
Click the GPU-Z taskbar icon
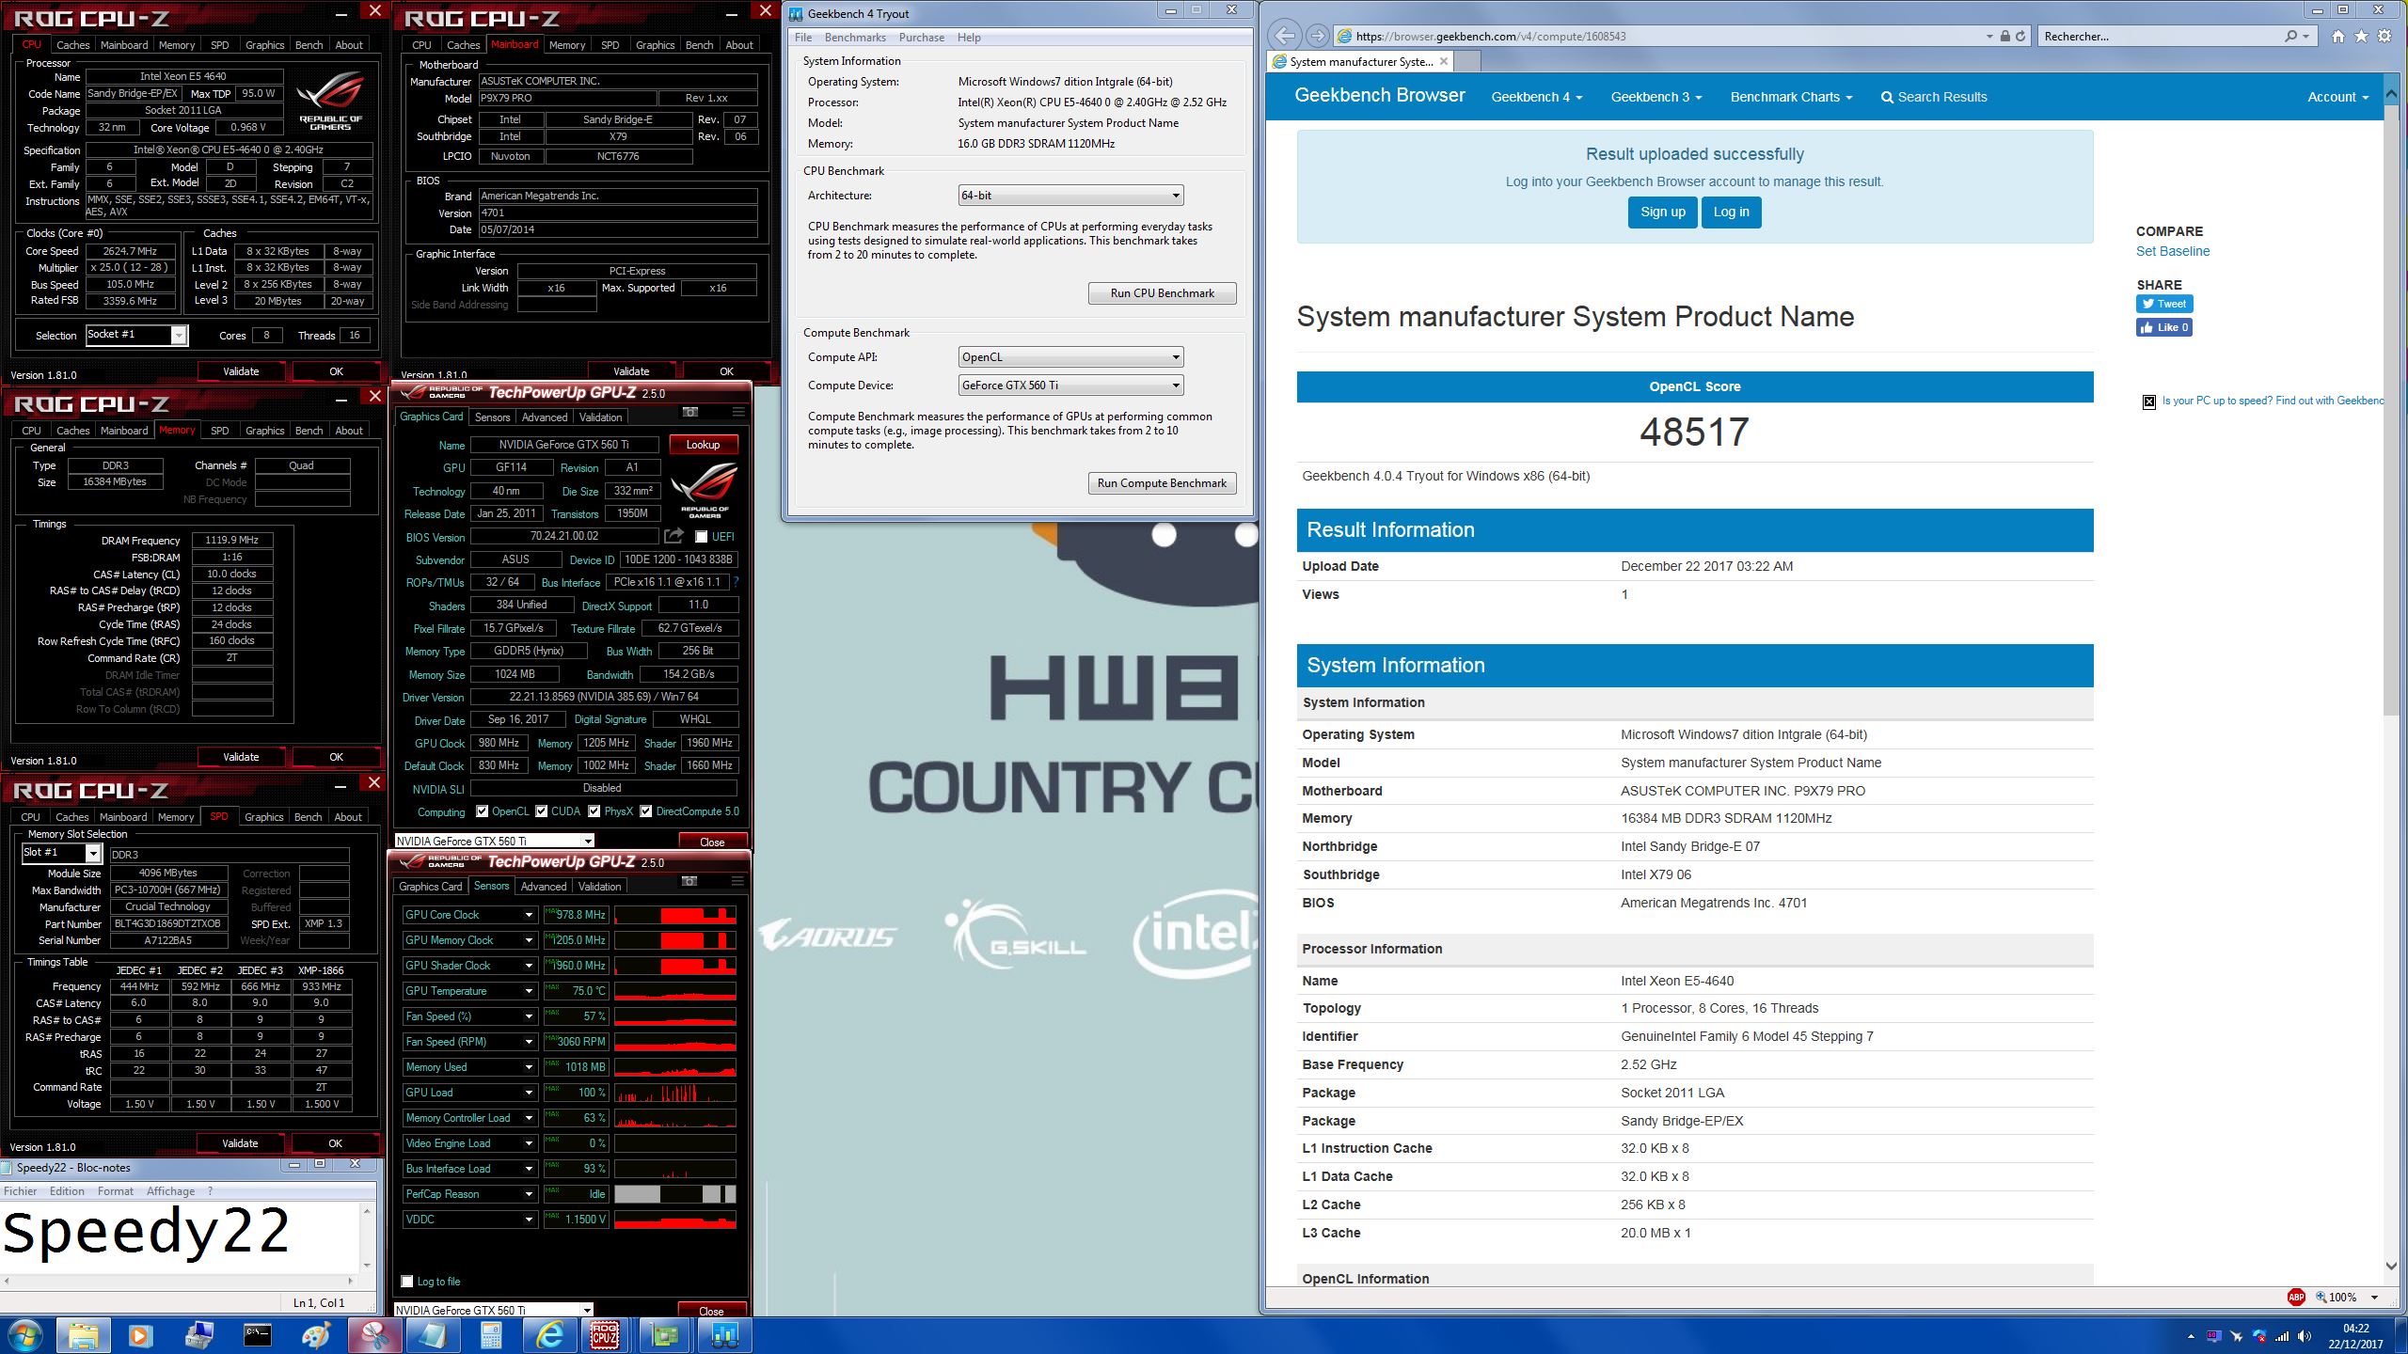pyautogui.click(x=665, y=1335)
